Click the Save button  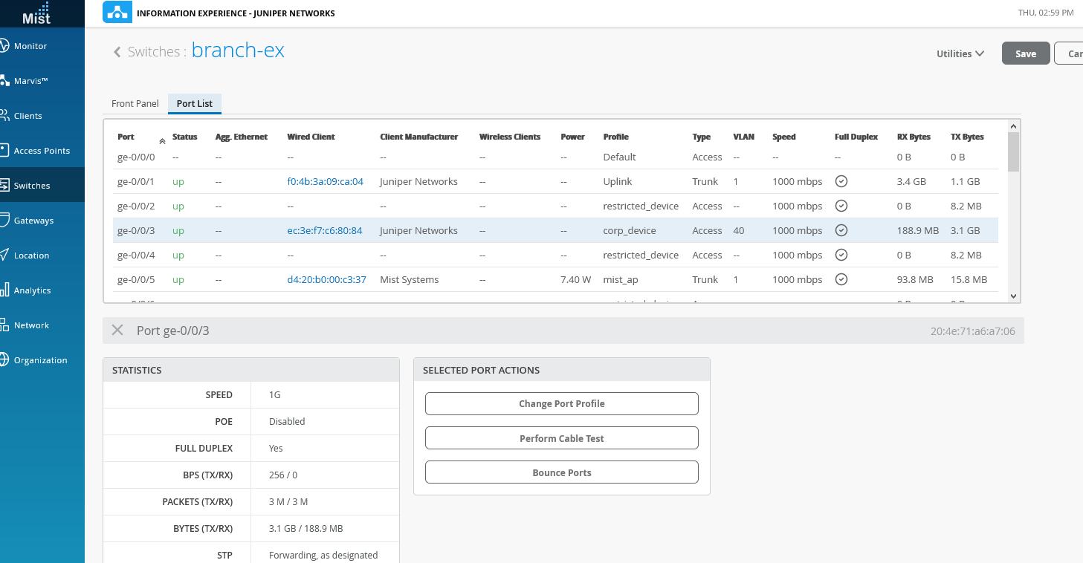click(1026, 53)
